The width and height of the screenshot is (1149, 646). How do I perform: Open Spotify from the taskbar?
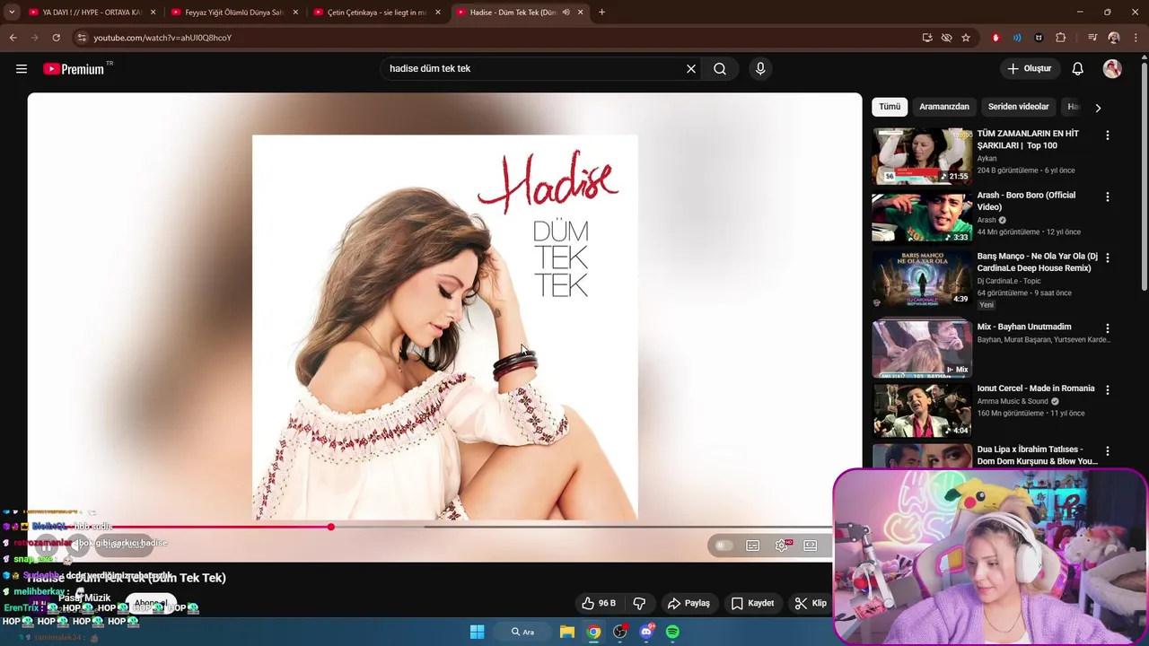pyautogui.click(x=672, y=632)
